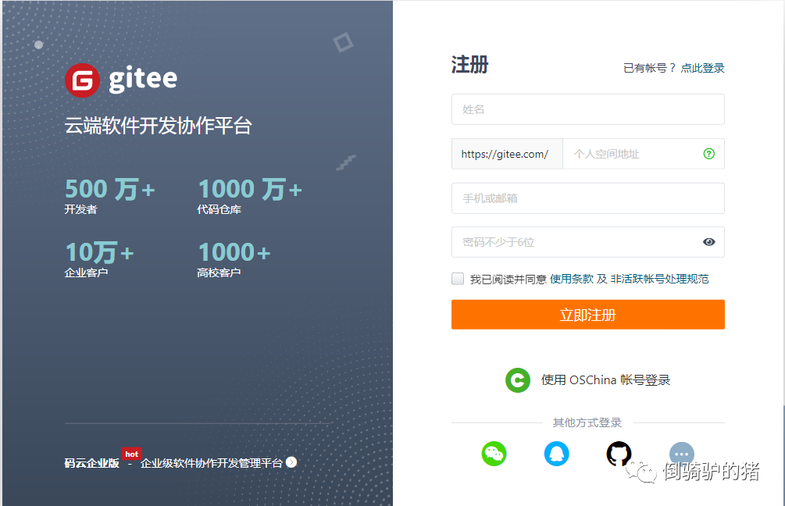Focus the 手机或邮箱 input field

click(x=587, y=198)
